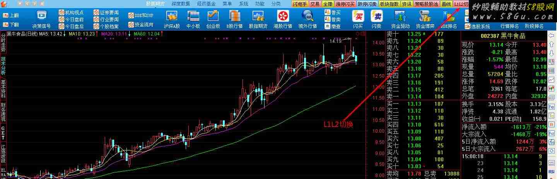This screenshot has height=179, width=557.
Task: Open the 深度数据 menu
Action: pos(181,3)
